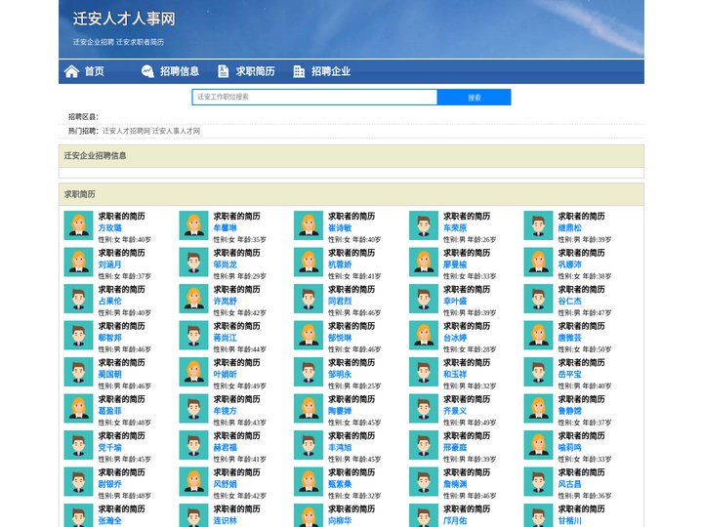Go to the 求职简历 menu item
The width and height of the screenshot is (703, 527).
[255, 71]
